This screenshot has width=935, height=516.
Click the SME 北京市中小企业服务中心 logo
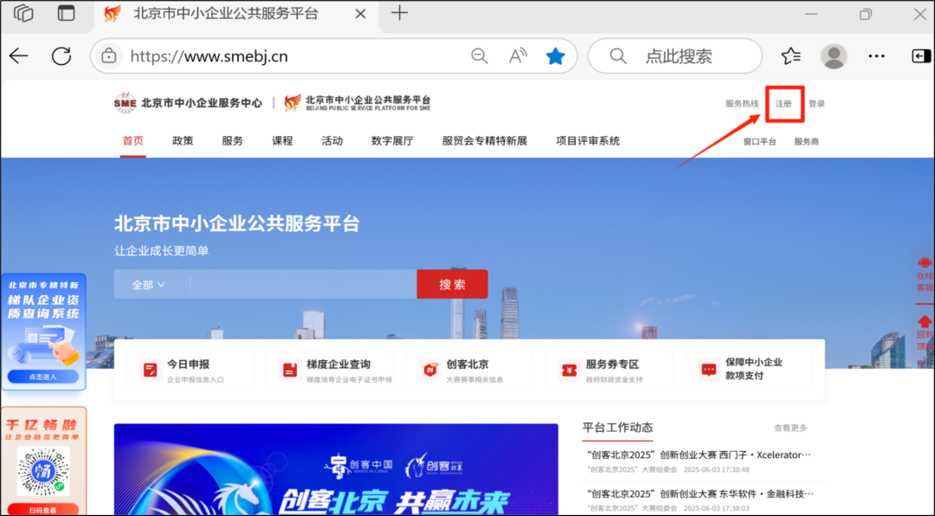point(188,103)
